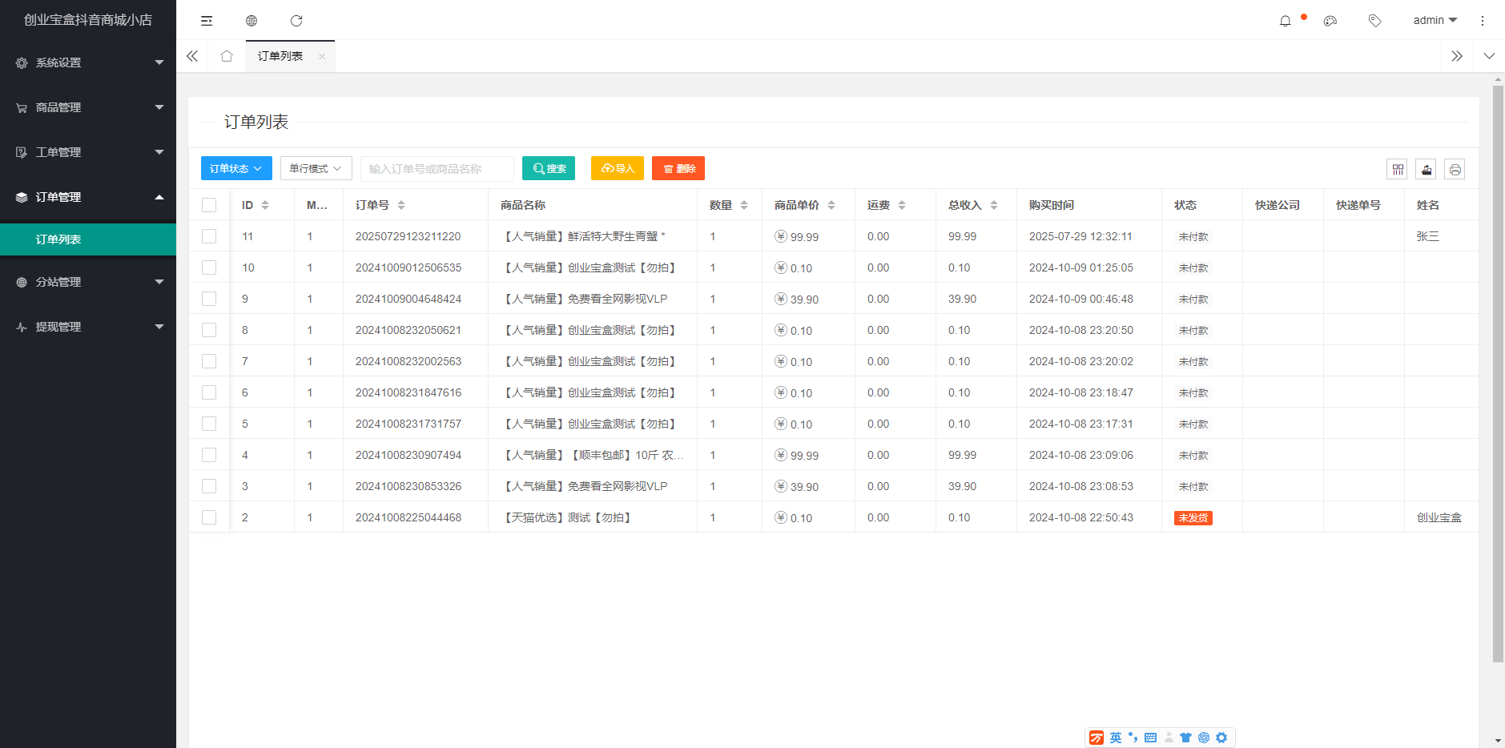The width and height of the screenshot is (1505, 748).
Task: Open the website globe icon
Action: 252,21
